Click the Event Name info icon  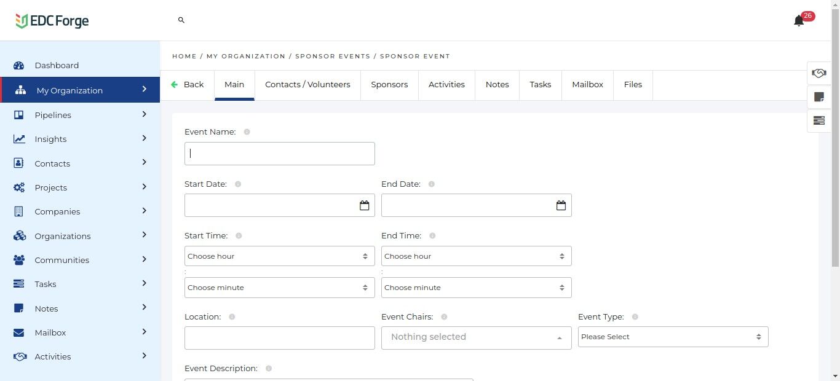tap(247, 132)
